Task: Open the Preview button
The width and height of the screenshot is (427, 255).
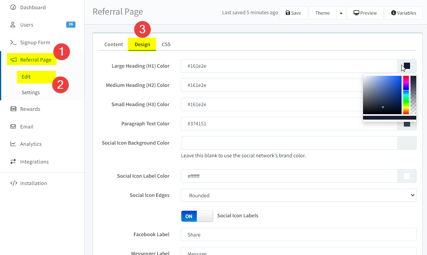Action: [365, 13]
